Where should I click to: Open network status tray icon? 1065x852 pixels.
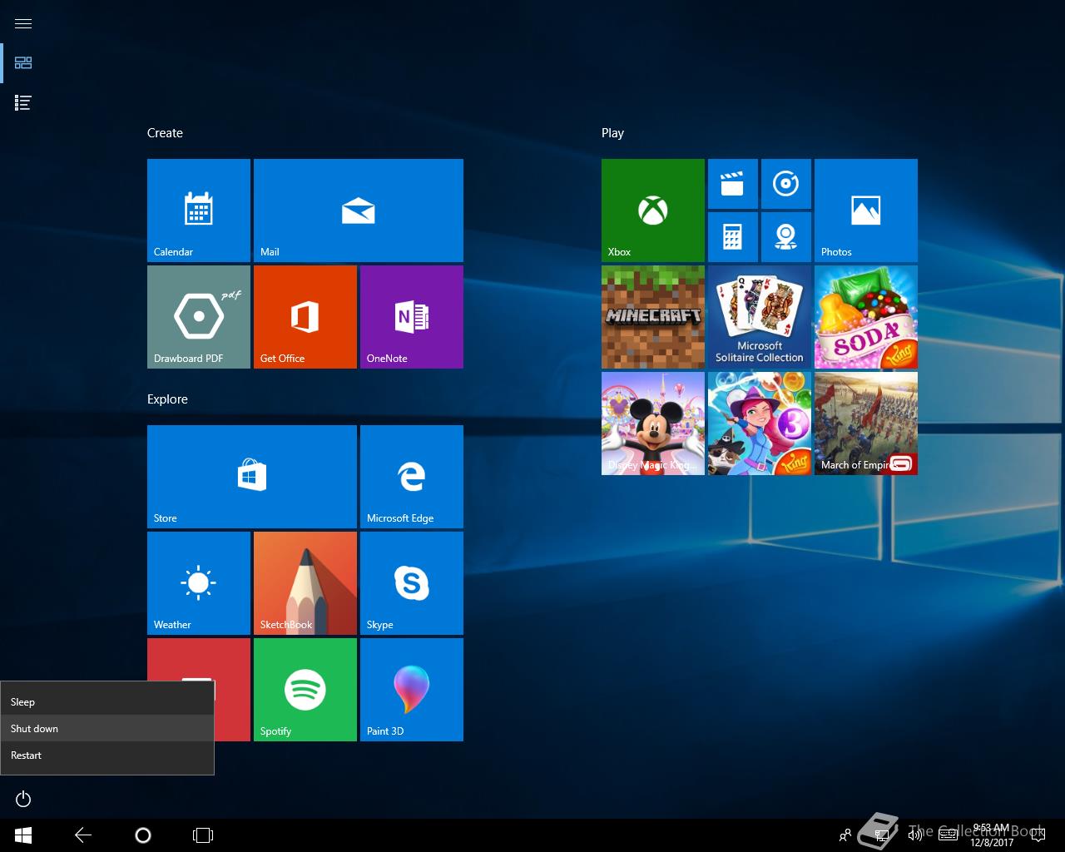coord(884,835)
